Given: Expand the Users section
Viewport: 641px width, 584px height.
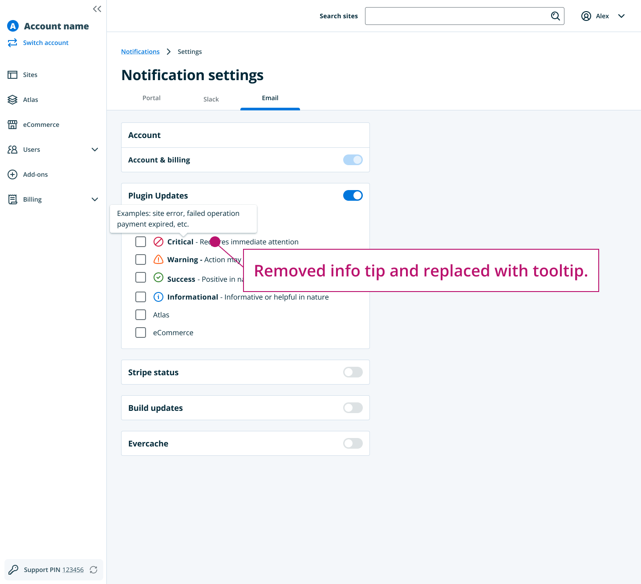Looking at the screenshot, I should tap(95, 150).
